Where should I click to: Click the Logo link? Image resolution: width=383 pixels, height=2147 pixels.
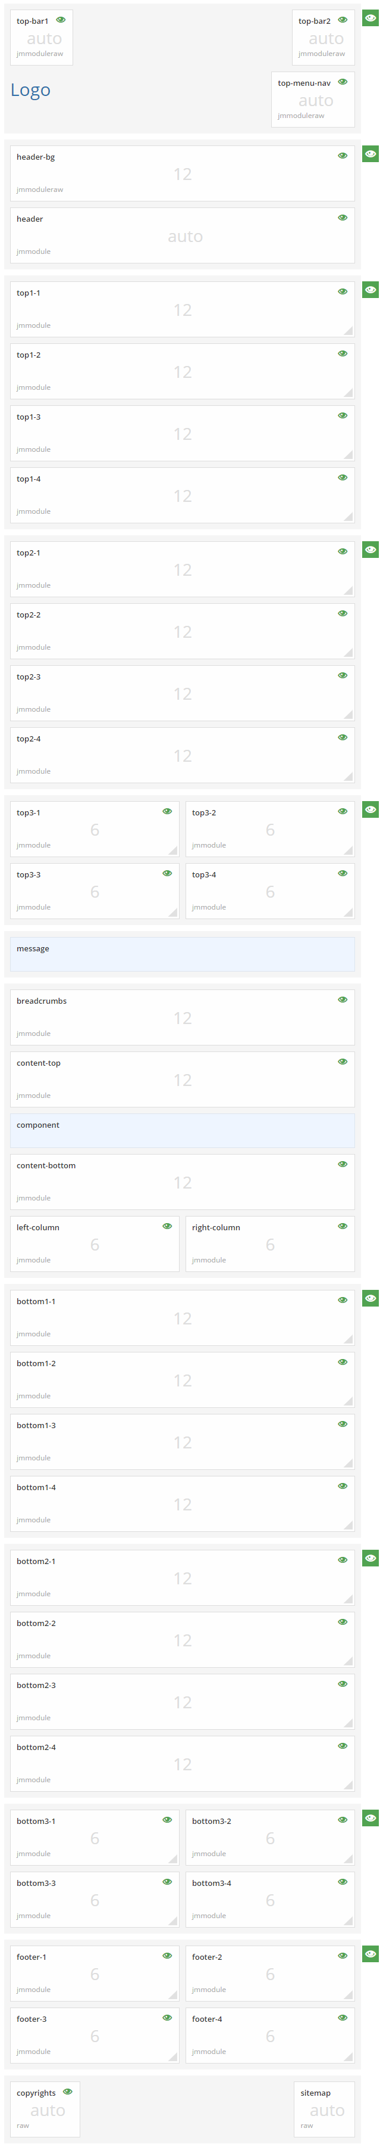pos(31,90)
